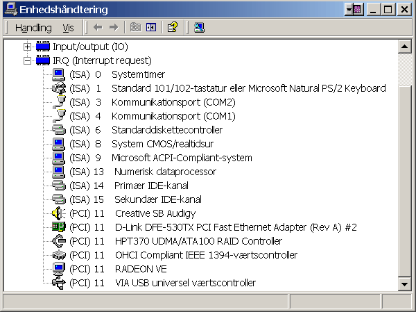Click the scrollbar up arrow
Image resolution: width=416 pixels, height=312 pixels.
[x=404, y=47]
